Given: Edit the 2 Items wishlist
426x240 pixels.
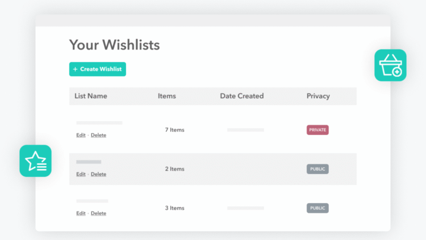Looking at the screenshot, I should tap(81, 174).
